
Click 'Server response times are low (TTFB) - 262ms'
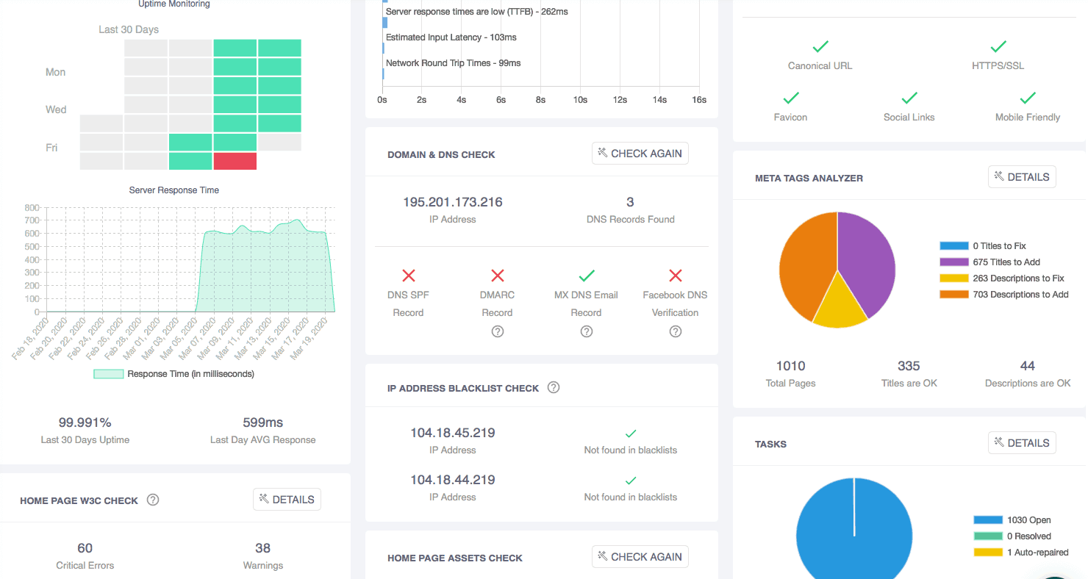tap(477, 12)
